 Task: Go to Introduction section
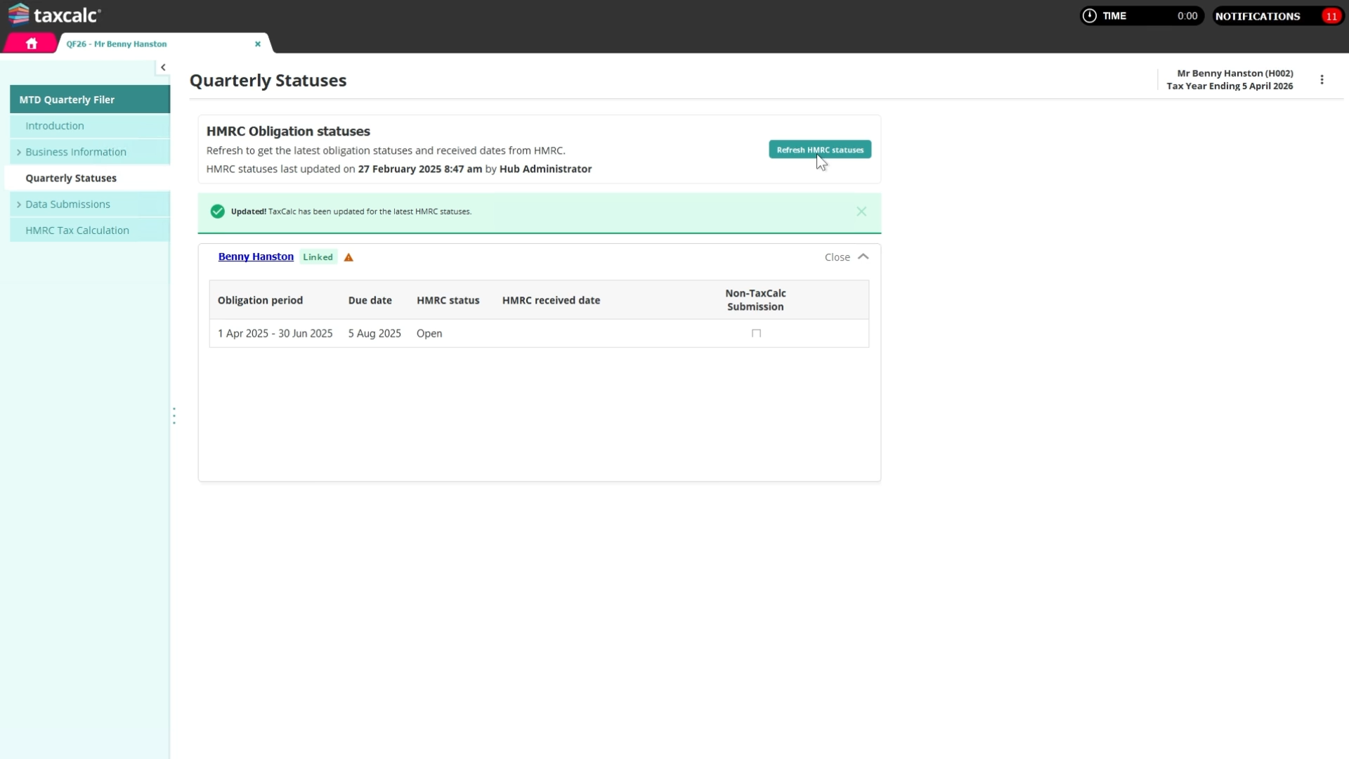(90, 126)
